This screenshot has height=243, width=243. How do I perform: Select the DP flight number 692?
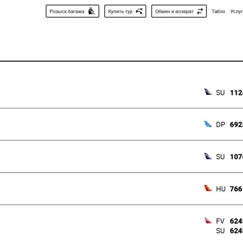point(237,125)
